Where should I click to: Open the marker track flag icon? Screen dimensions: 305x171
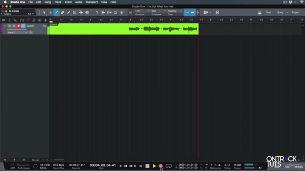pos(28,20)
